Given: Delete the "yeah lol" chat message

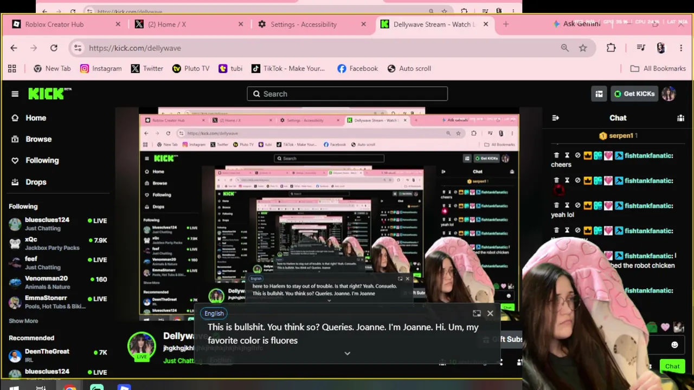Looking at the screenshot, I should (x=556, y=205).
